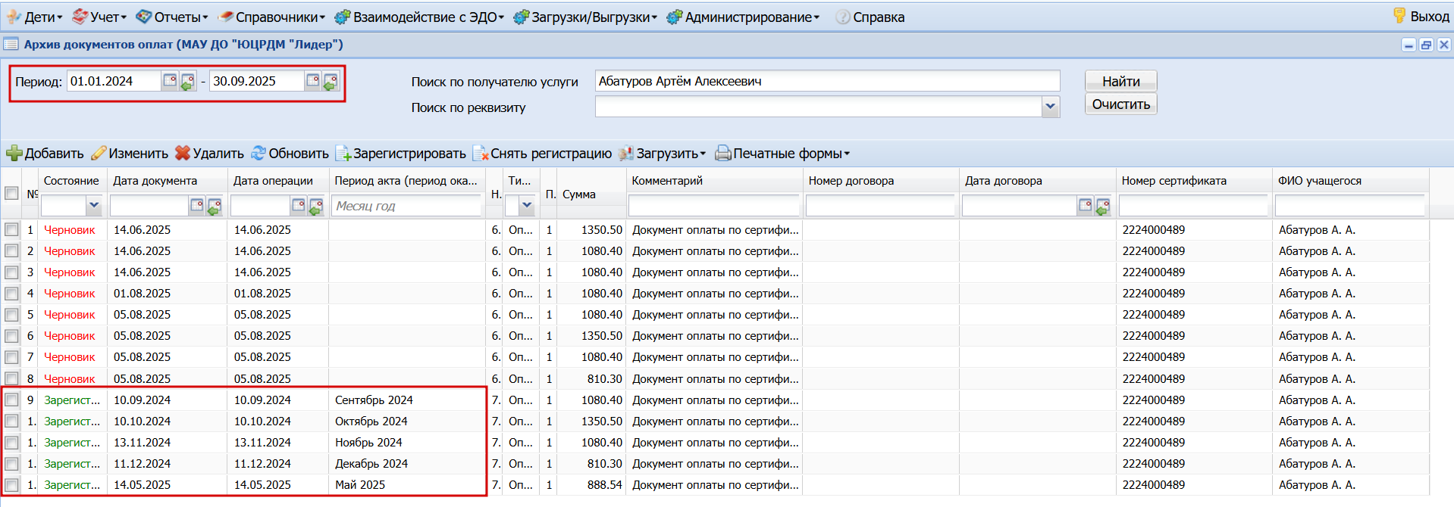Expand the Поиск по реквизиту dropdown

tap(1050, 107)
